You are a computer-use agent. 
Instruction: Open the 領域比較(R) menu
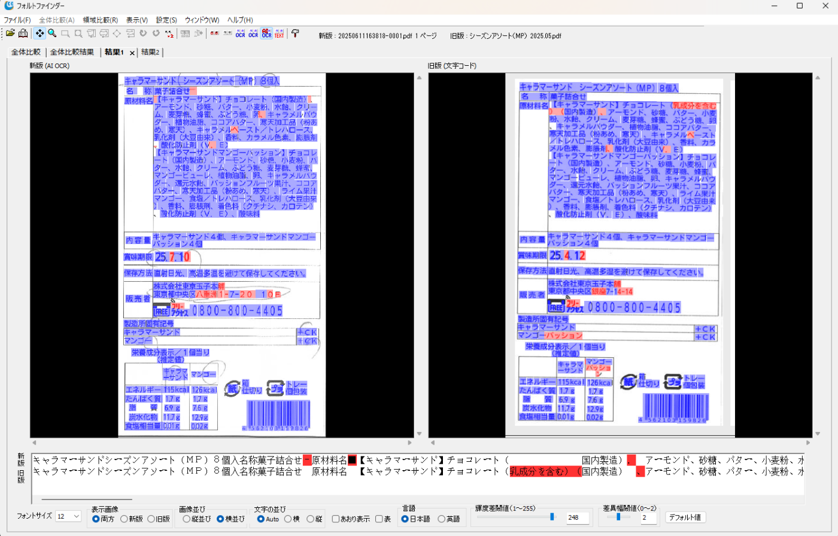pos(100,20)
